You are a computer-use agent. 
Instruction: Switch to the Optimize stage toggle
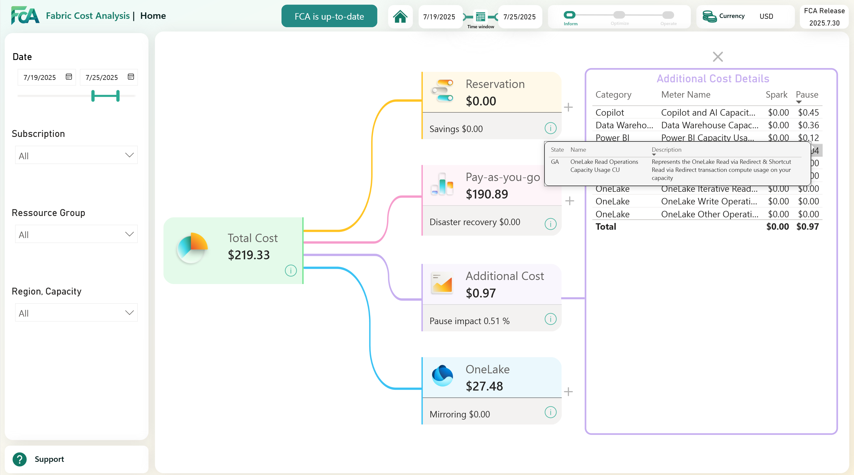(619, 15)
